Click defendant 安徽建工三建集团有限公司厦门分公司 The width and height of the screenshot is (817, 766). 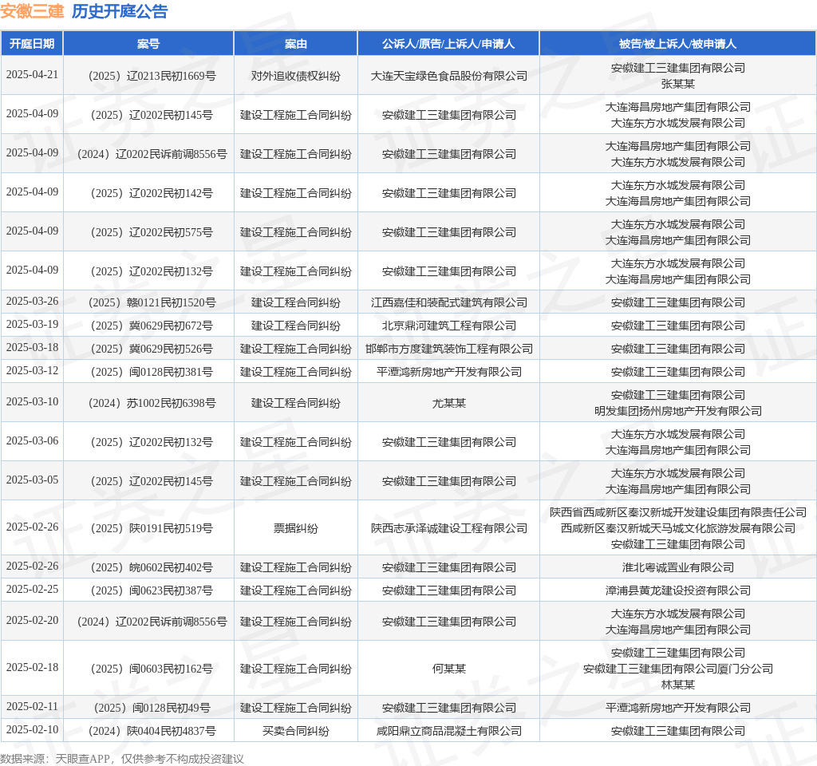677,669
